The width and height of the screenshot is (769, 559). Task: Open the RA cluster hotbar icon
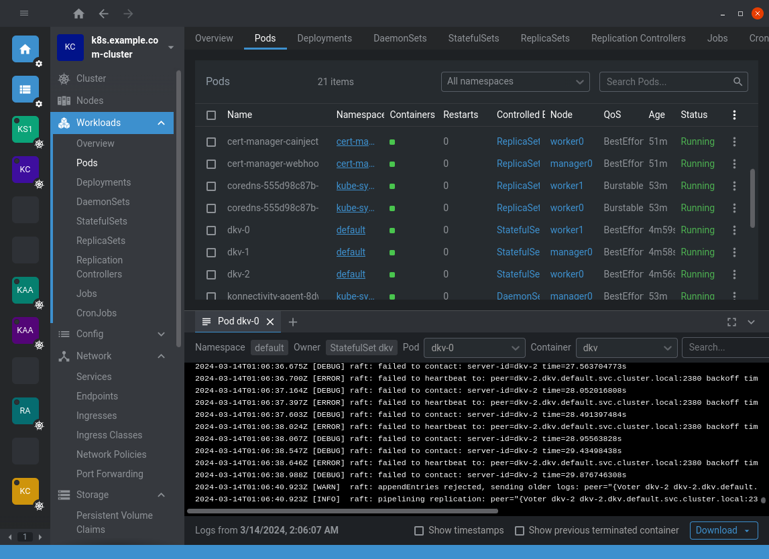[x=25, y=411]
